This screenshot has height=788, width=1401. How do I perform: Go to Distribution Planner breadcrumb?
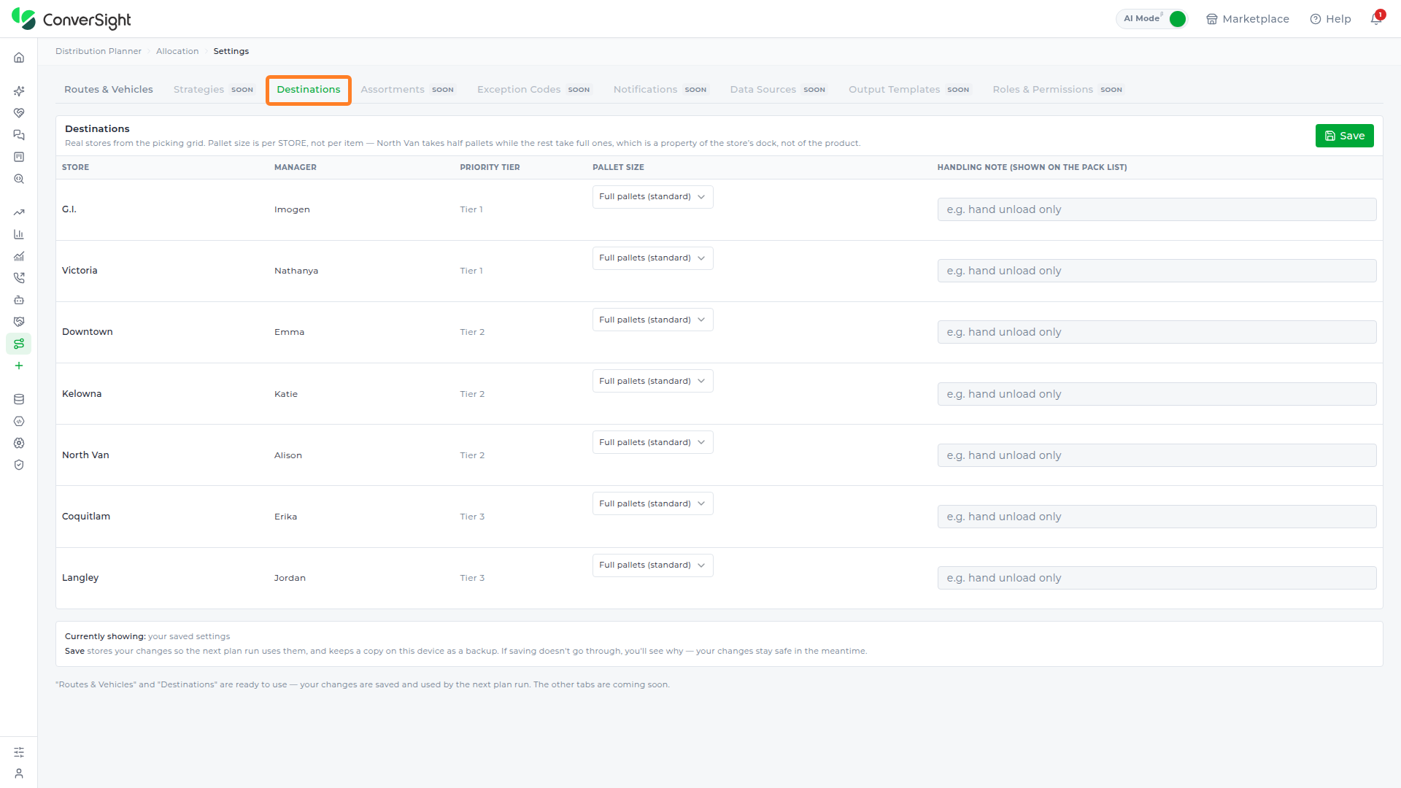(99, 51)
